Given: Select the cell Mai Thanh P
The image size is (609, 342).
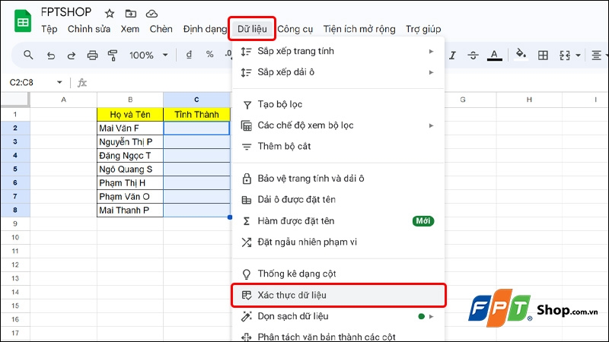Looking at the screenshot, I should [130, 211].
